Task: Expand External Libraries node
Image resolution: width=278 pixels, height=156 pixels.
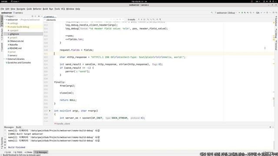Action: pyautogui.click(x=5, y=59)
